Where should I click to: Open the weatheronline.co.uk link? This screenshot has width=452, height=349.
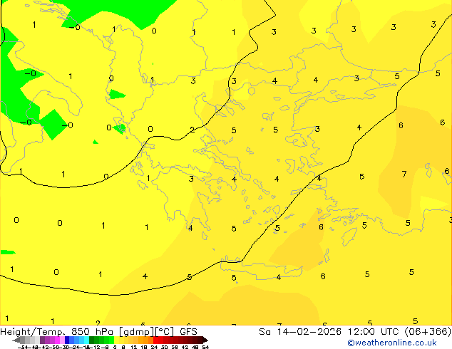(392, 343)
